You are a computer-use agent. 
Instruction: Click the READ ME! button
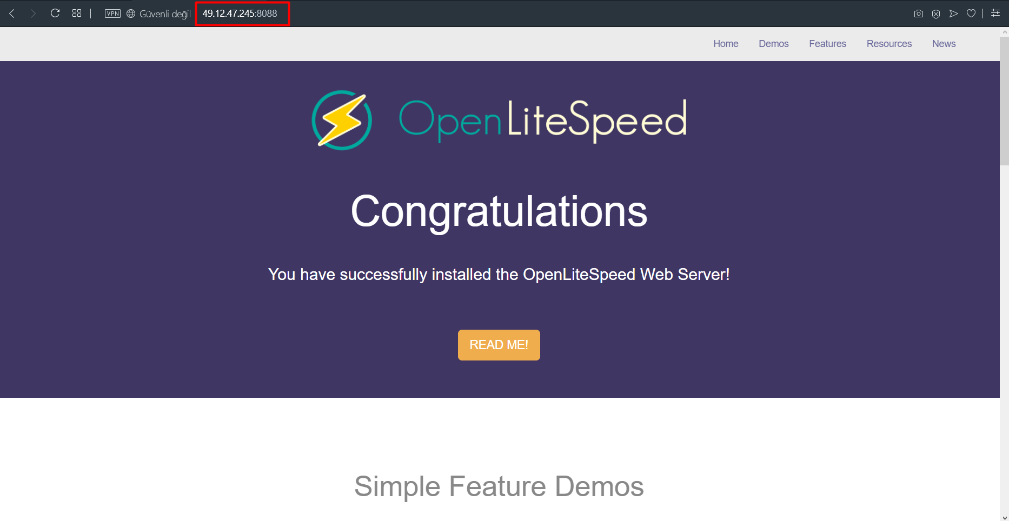[x=499, y=345]
